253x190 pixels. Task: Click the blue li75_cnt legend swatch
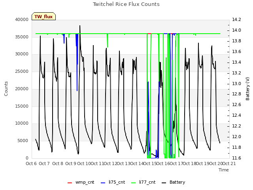pos(103,183)
